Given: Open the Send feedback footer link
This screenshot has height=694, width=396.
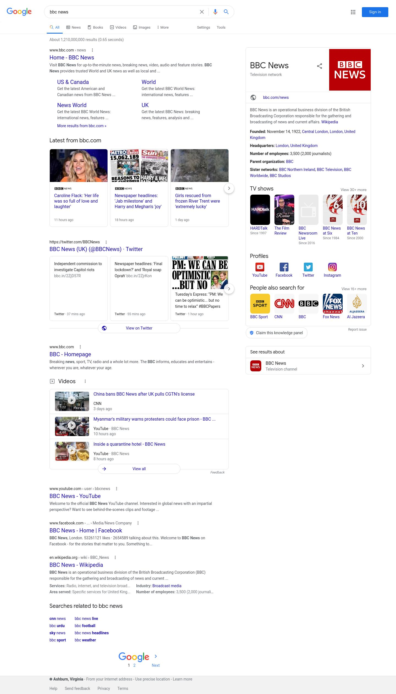Looking at the screenshot, I should (78, 688).
